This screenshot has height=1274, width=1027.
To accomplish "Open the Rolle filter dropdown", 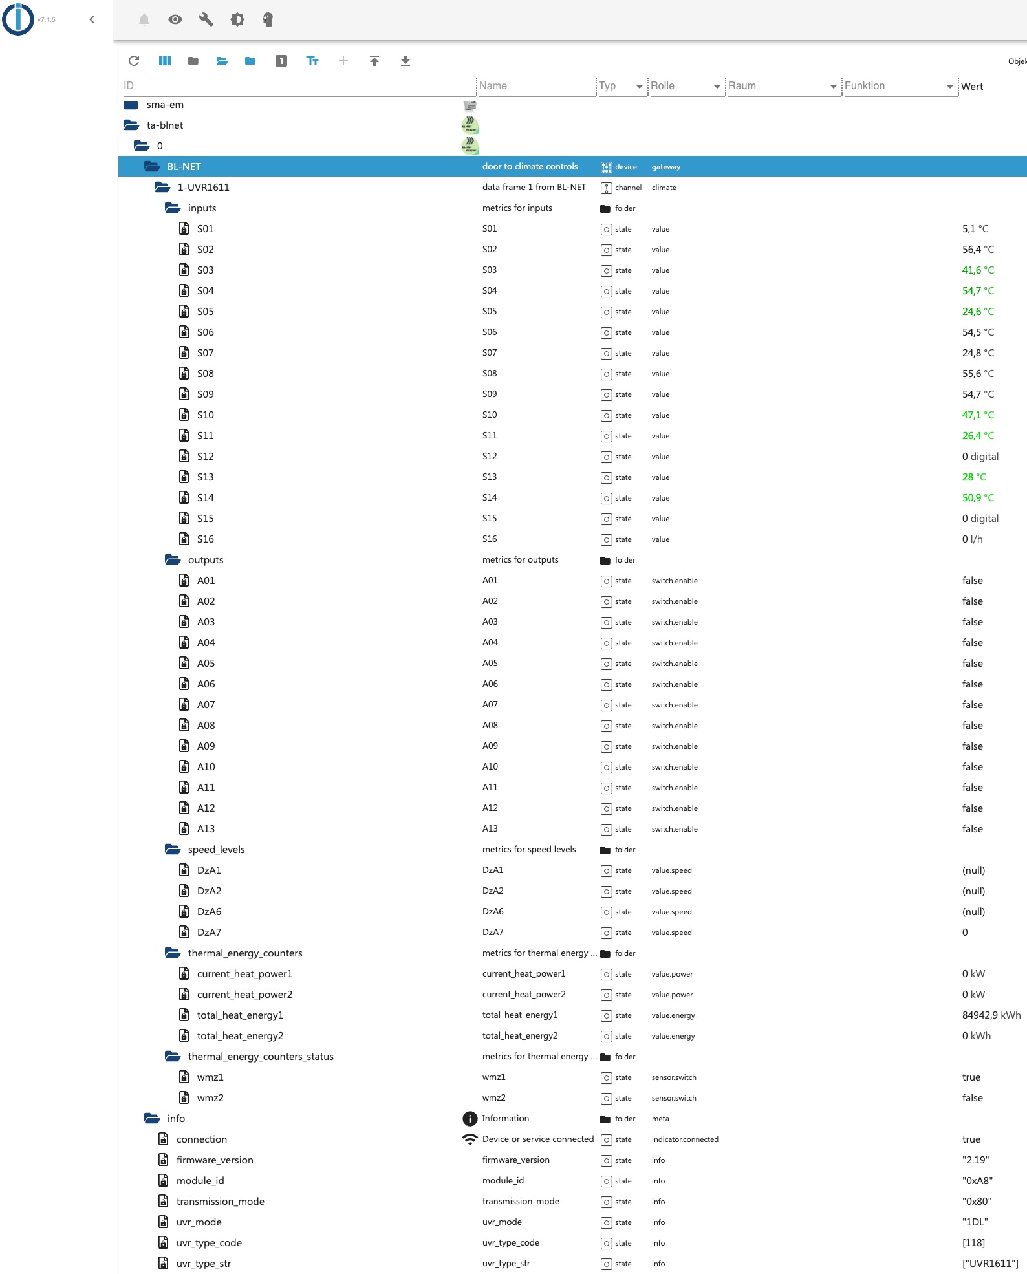I will coord(686,86).
